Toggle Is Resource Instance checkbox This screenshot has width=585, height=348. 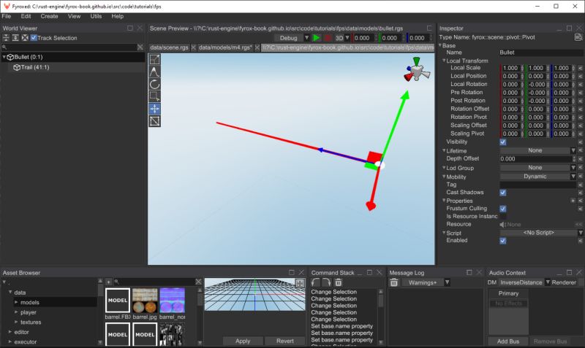click(x=503, y=216)
